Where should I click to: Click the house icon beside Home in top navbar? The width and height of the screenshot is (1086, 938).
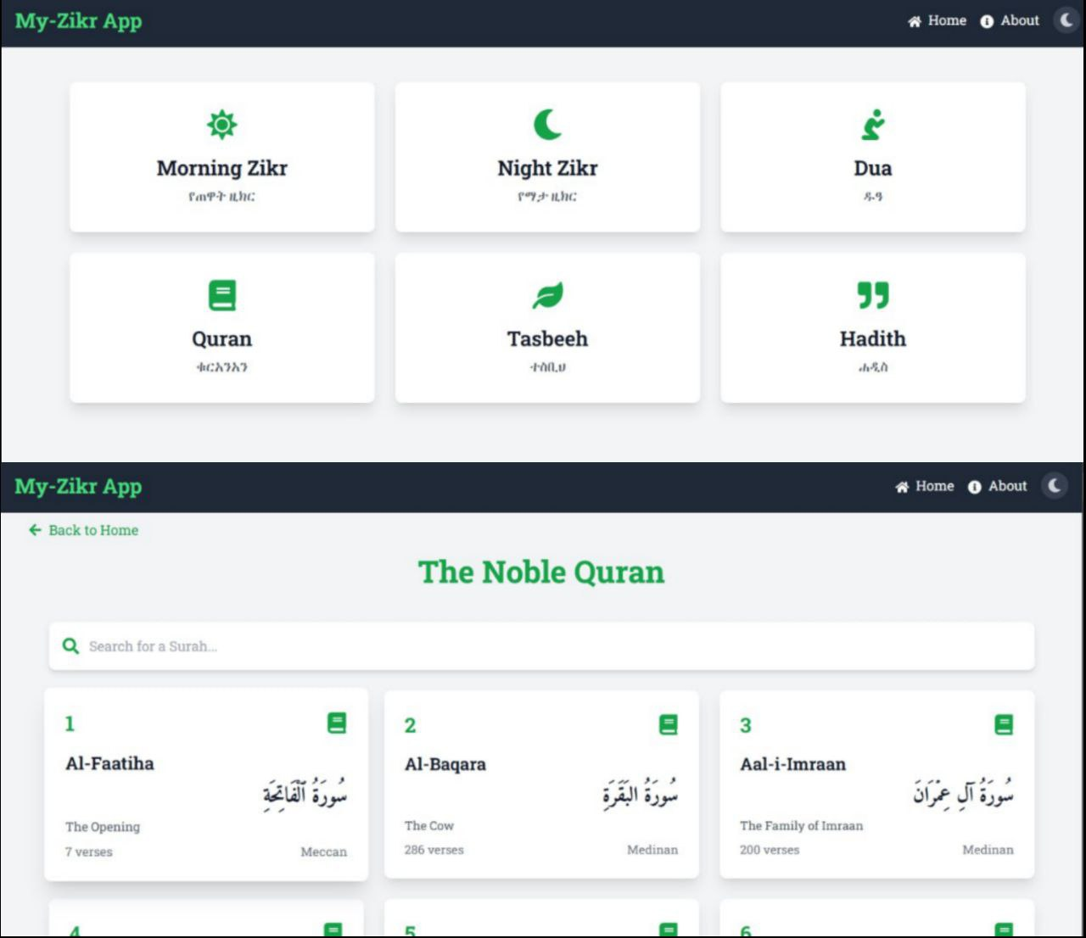click(x=915, y=21)
